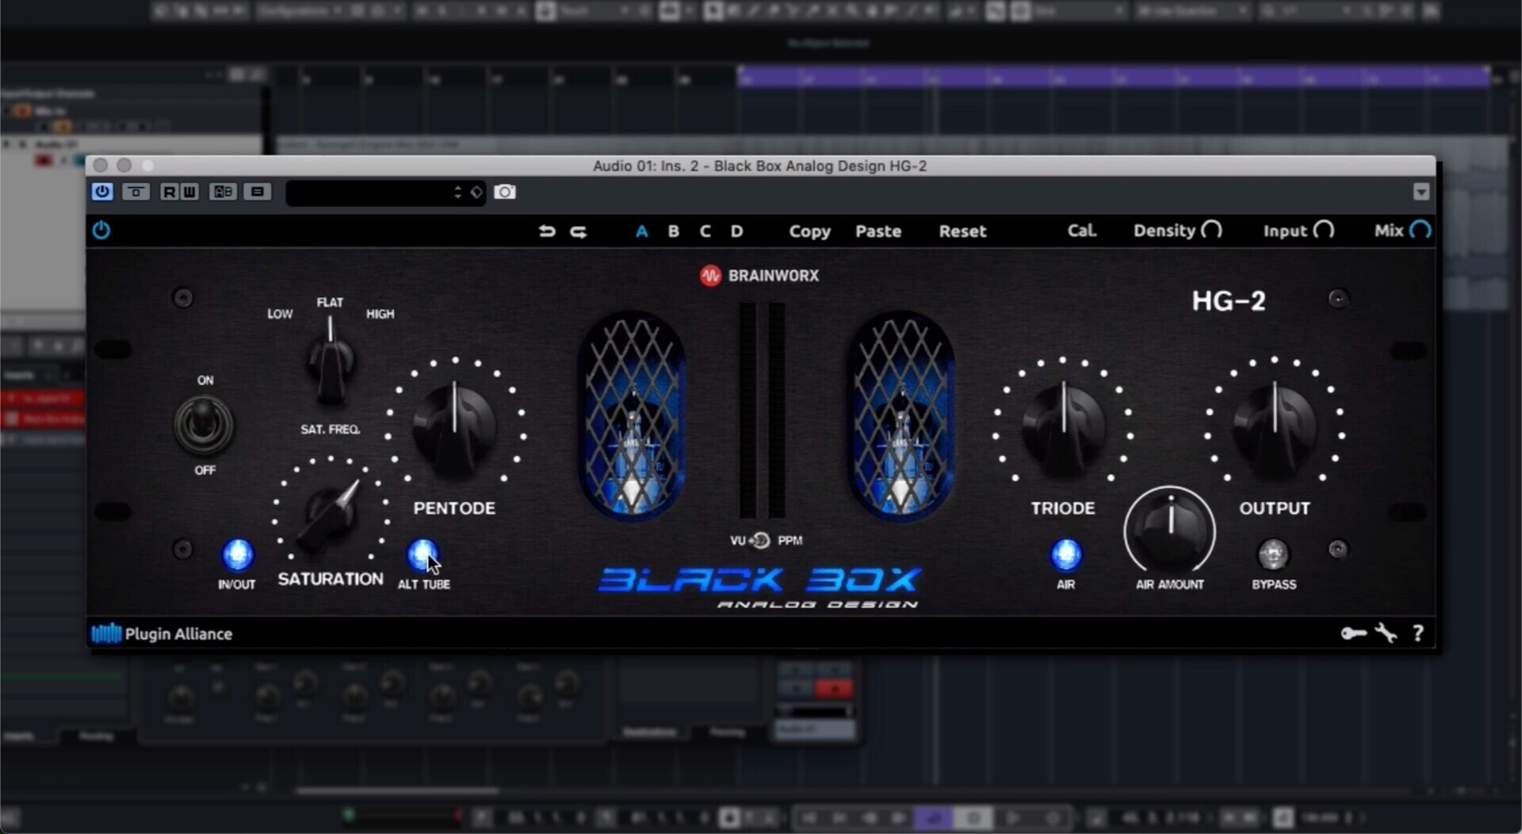This screenshot has width=1522, height=834.
Task: Adjust the Input mini knob
Action: click(x=1323, y=231)
